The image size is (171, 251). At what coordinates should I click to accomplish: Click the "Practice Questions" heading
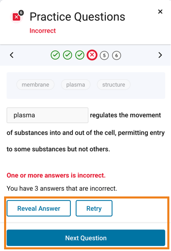click(x=77, y=17)
